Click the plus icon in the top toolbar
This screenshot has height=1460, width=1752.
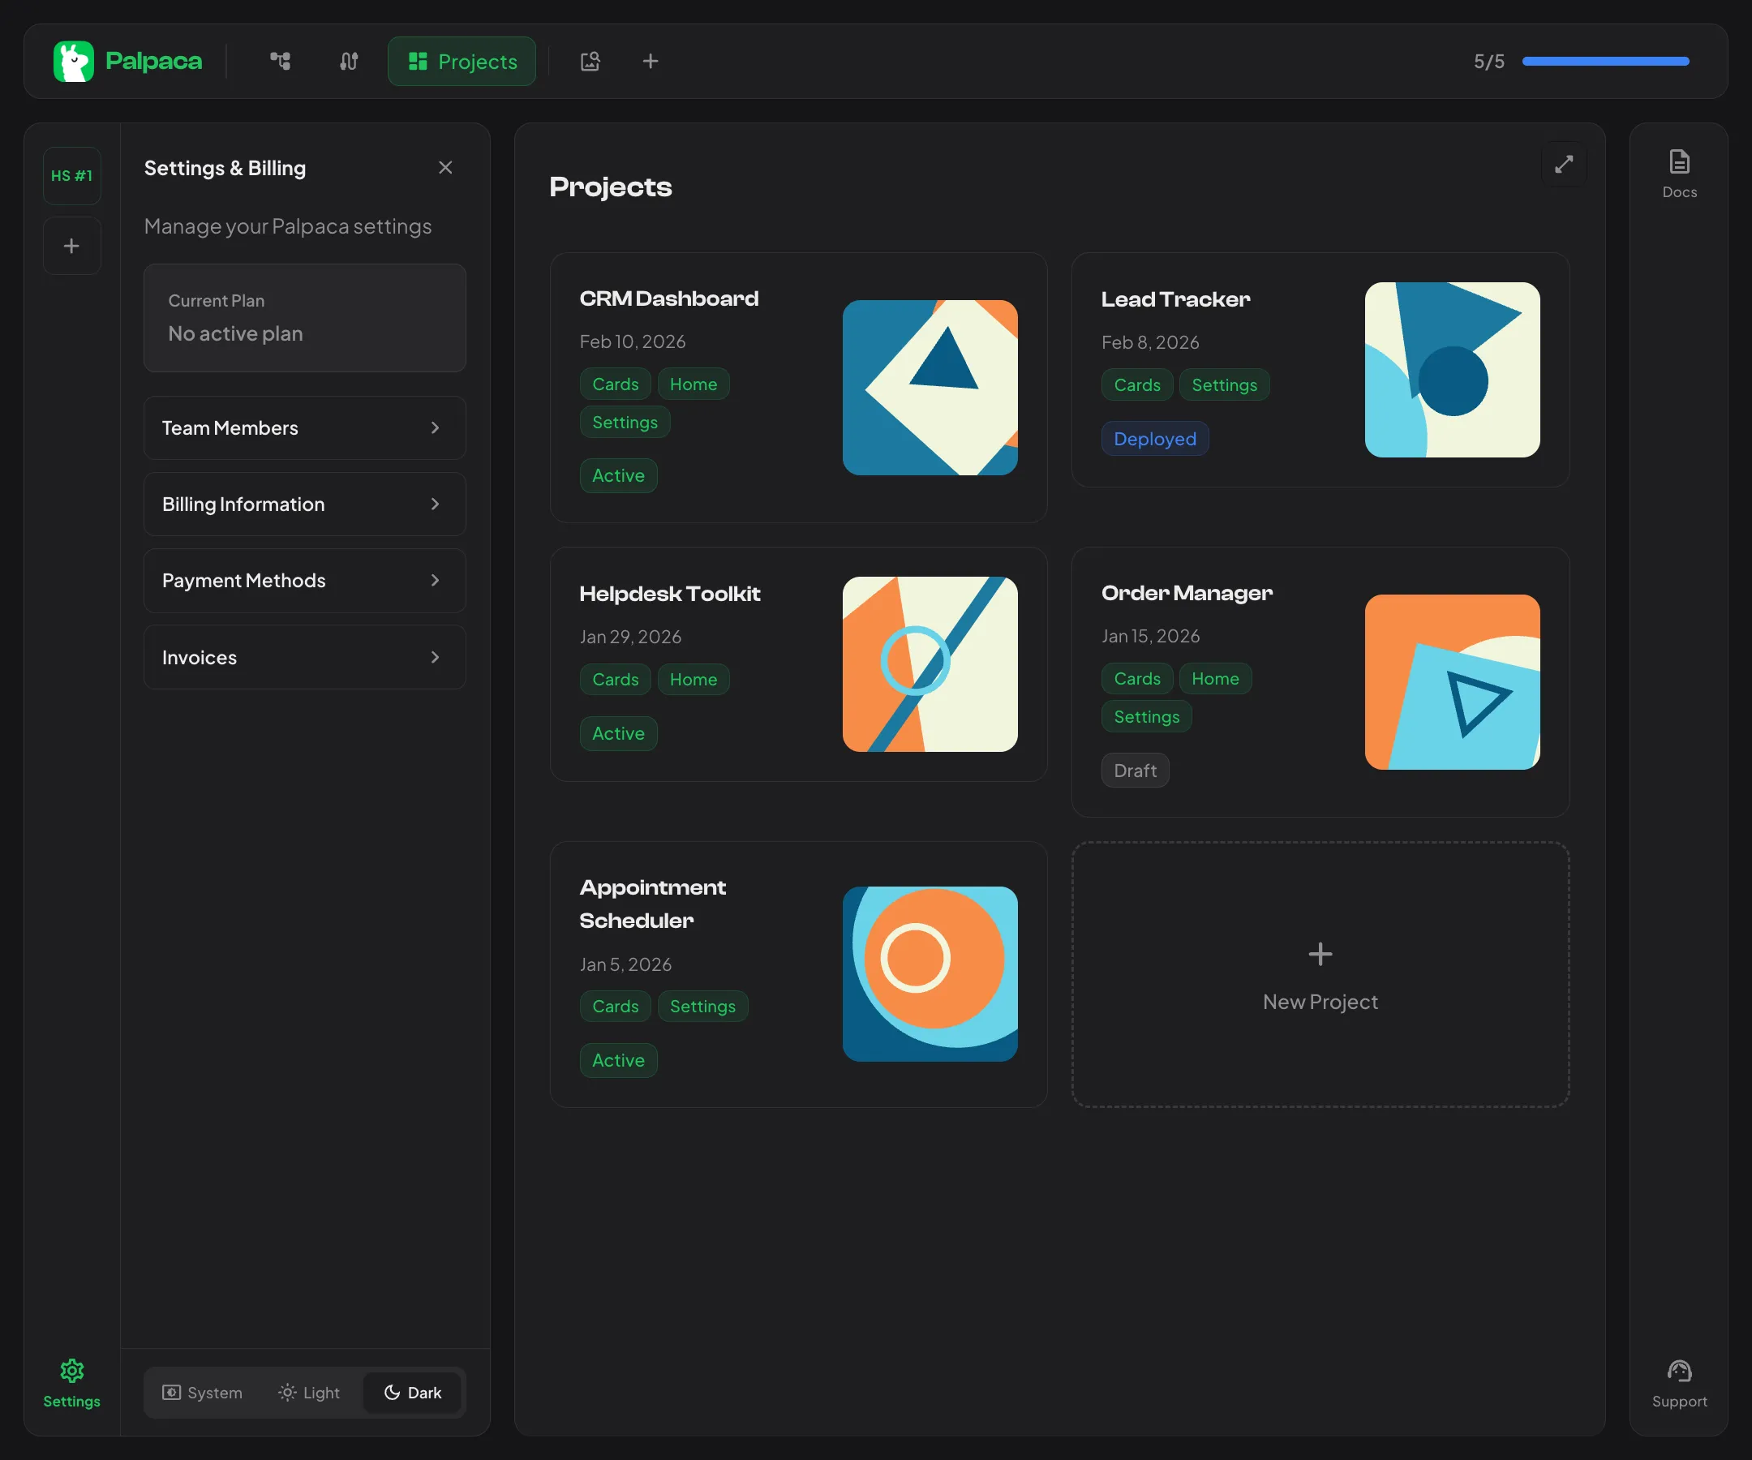651,61
